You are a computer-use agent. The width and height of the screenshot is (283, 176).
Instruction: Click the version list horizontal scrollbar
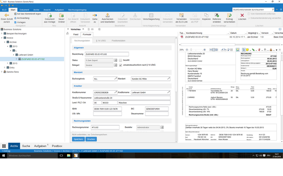(x=208, y=45)
